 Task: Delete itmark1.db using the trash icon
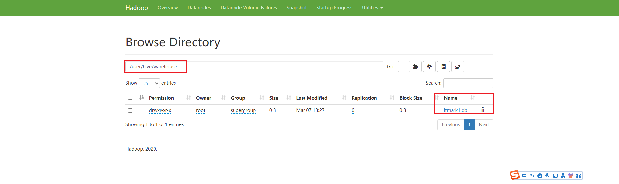coord(483,110)
